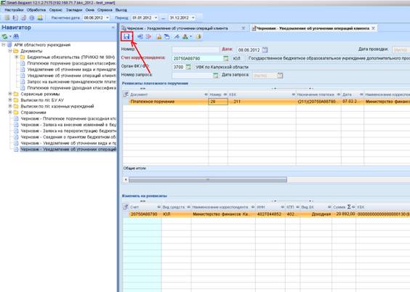This screenshot has height=292, width=410.
Task: Open the Сервис menu
Action: 56,10
